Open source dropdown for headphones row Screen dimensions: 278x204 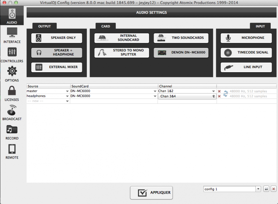[x=67, y=96]
